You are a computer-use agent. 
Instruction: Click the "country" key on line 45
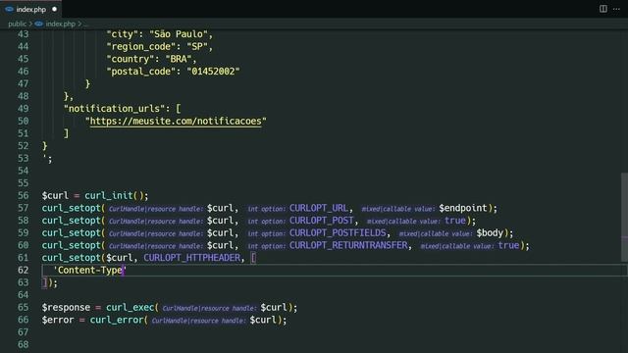click(x=131, y=59)
